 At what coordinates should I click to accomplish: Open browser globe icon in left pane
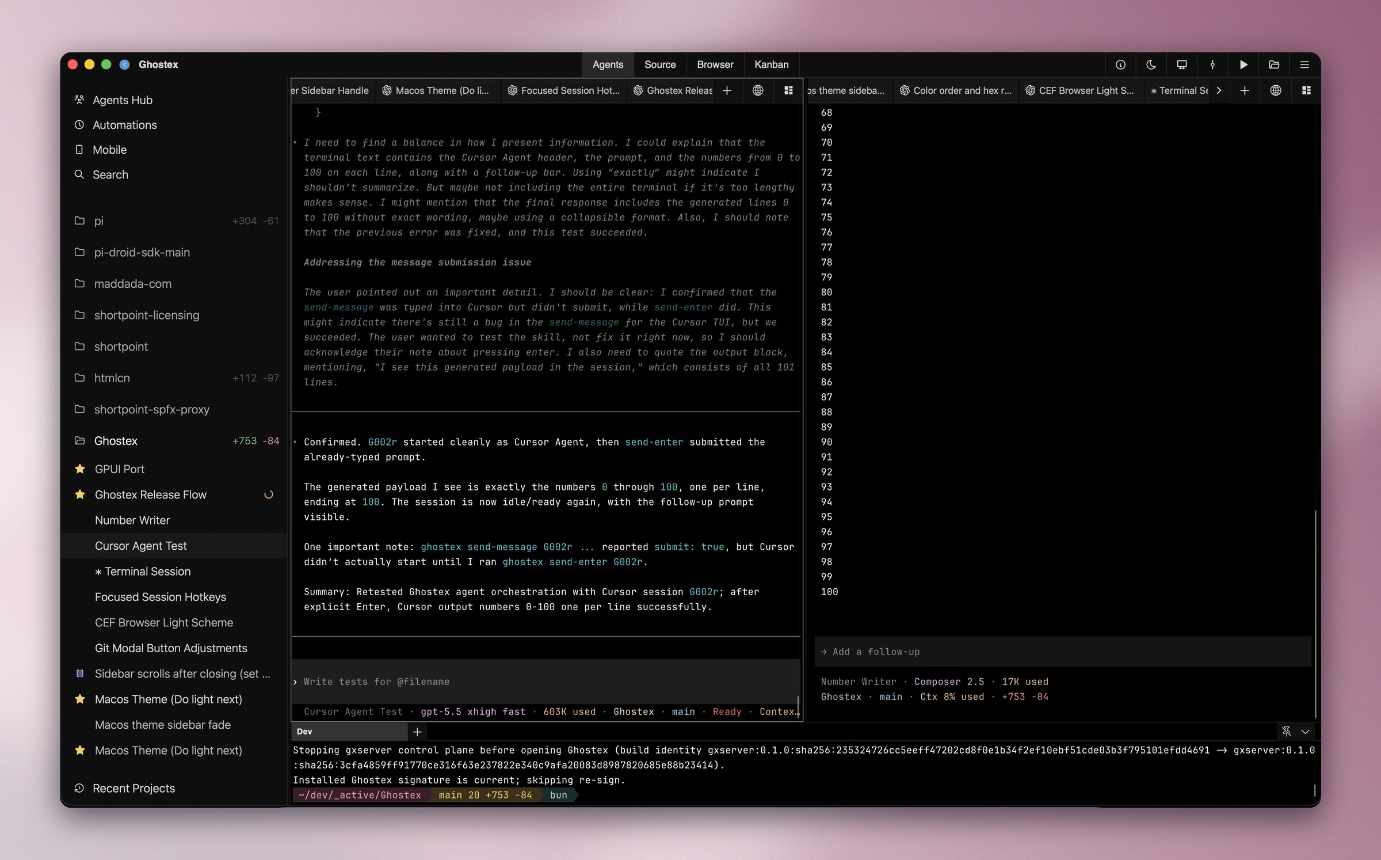758,90
